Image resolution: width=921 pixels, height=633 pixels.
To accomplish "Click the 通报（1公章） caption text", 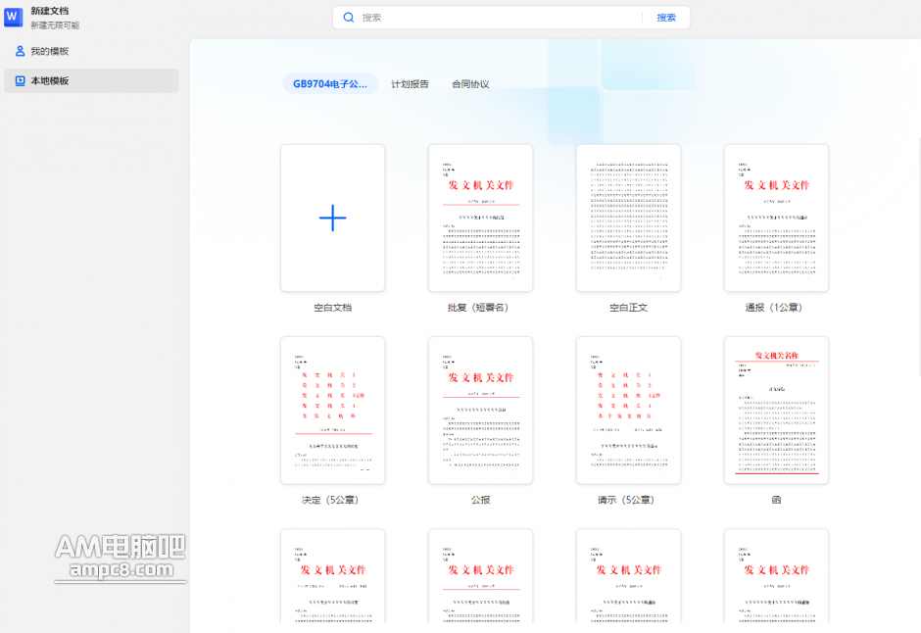I will point(774,308).
